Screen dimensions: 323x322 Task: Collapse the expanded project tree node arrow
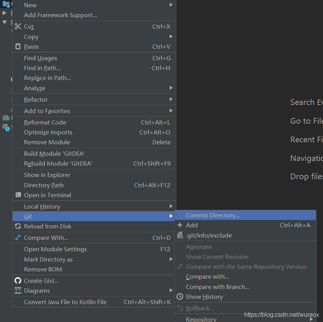(x=4, y=22)
